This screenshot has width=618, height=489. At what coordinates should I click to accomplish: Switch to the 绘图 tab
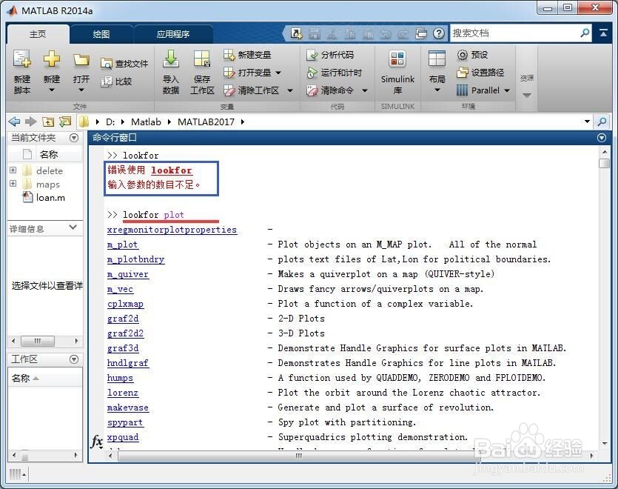click(x=101, y=34)
